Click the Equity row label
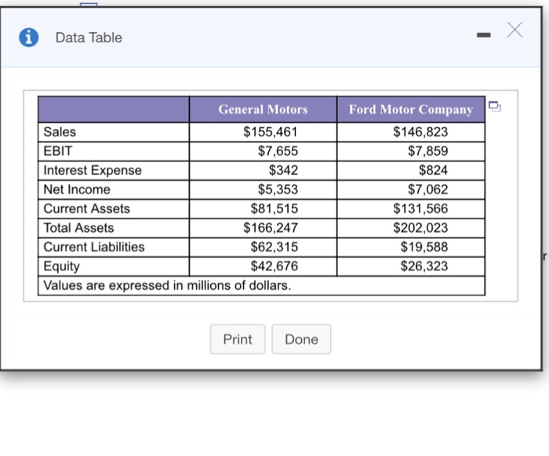The image size is (549, 456). (61, 266)
